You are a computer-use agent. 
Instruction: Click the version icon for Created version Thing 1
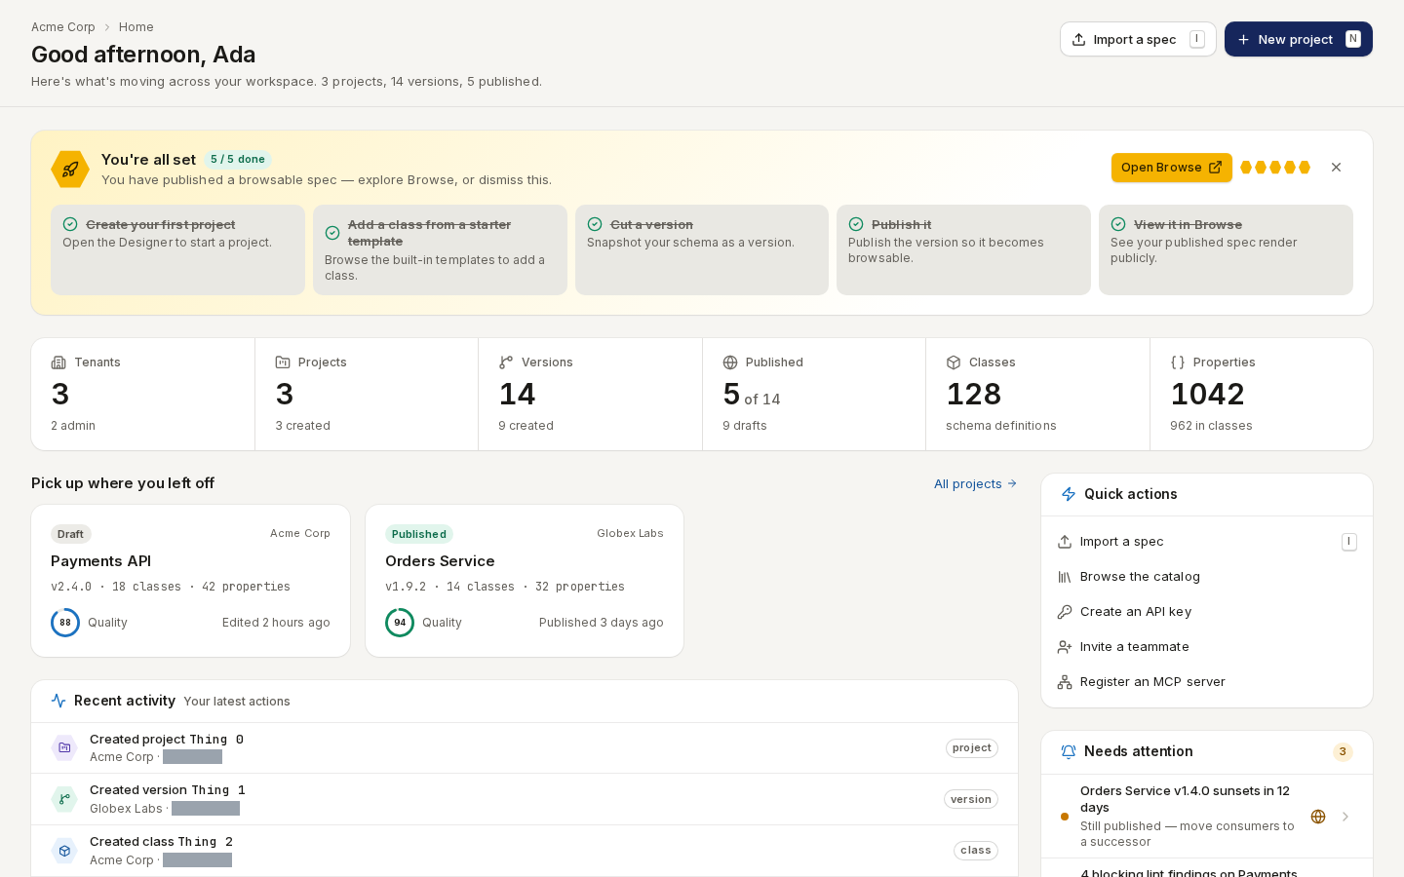(64, 799)
